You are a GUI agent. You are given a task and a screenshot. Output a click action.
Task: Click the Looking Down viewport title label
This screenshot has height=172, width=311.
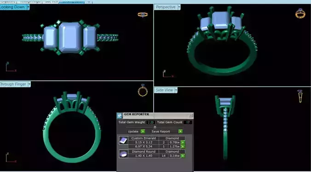13,7
